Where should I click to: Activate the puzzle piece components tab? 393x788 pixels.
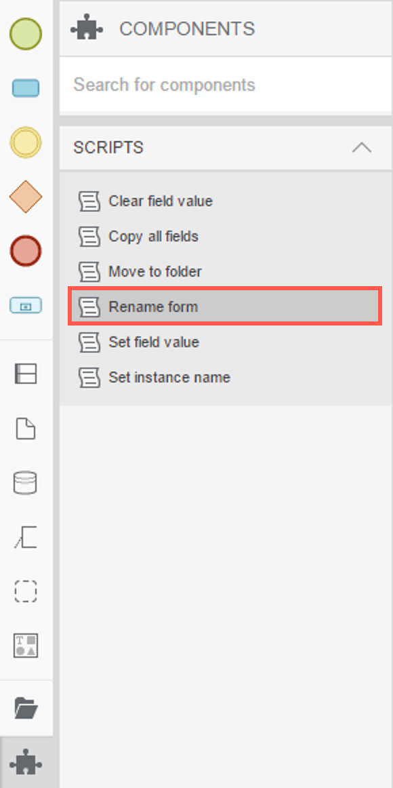coord(26,762)
